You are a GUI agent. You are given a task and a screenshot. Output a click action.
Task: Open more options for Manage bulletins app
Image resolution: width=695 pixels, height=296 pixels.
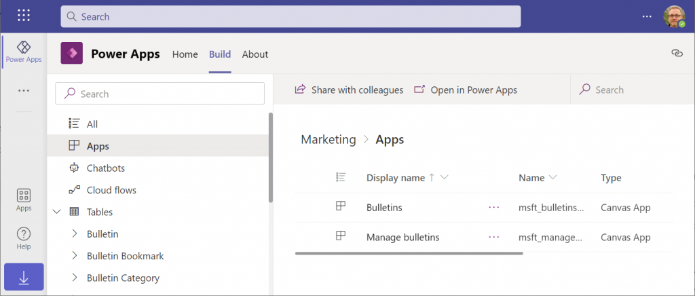coord(494,237)
